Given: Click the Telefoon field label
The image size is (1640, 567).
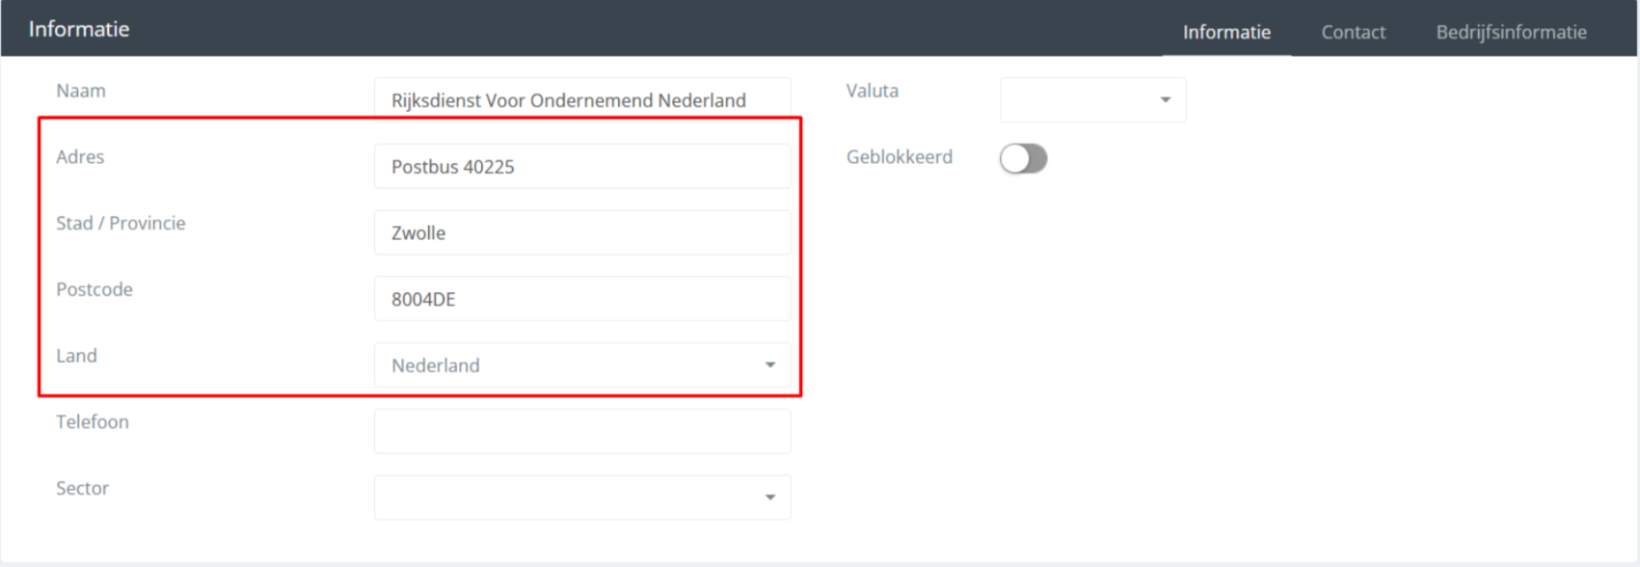Looking at the screenshot, I should pos(93,422).
